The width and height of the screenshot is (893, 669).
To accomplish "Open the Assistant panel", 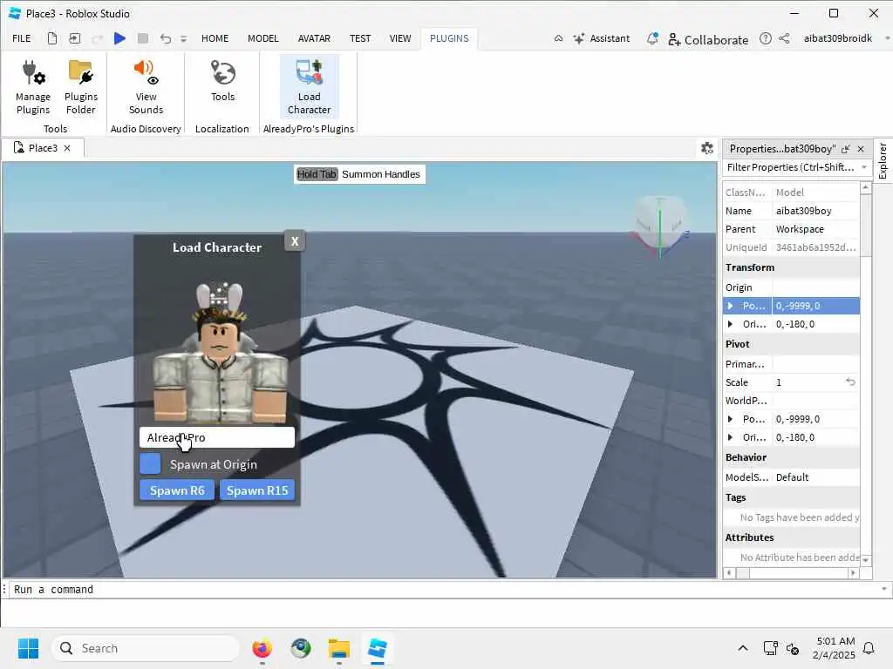I will (x=602, y=38).
